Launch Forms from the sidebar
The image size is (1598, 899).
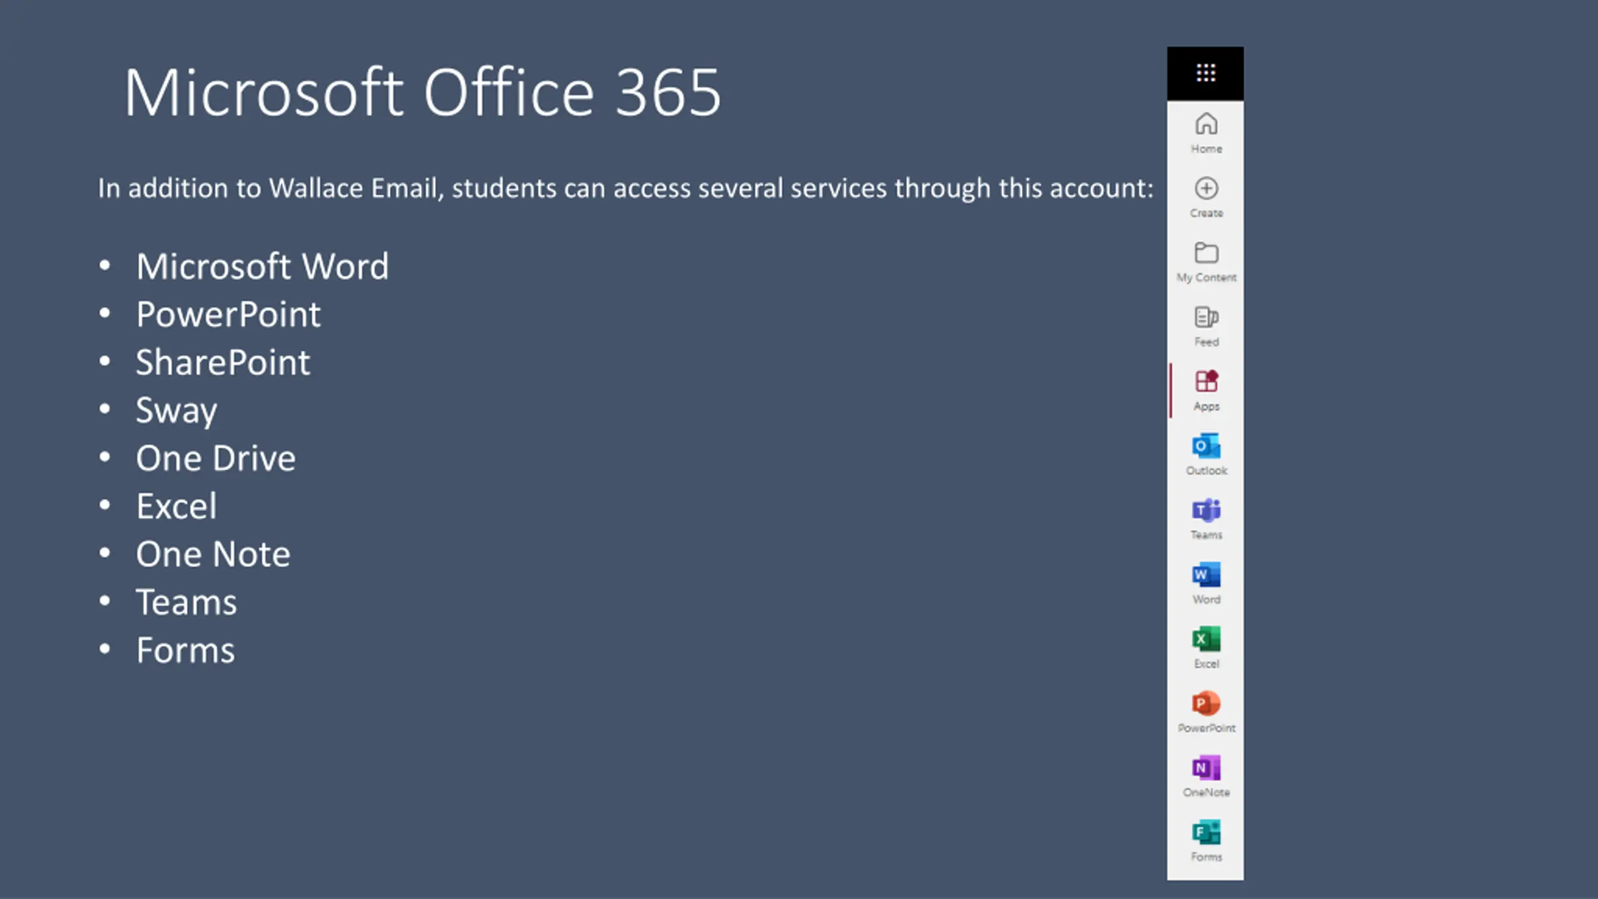(x=1206, y=840)
